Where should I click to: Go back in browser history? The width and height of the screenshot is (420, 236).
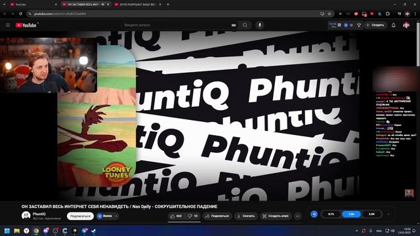(5, 14)
